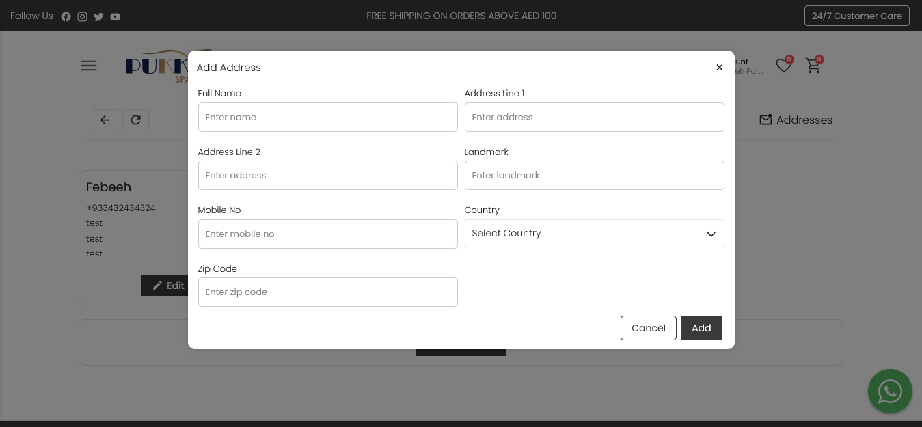Start a chat via WhatsApp icon
This screenshot has width=922, height=427.
click(890, 391)
